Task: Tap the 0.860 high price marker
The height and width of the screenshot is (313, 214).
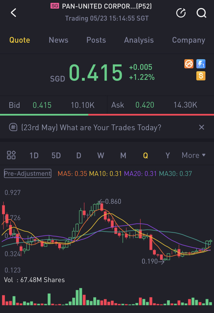Action: [113, 201]
